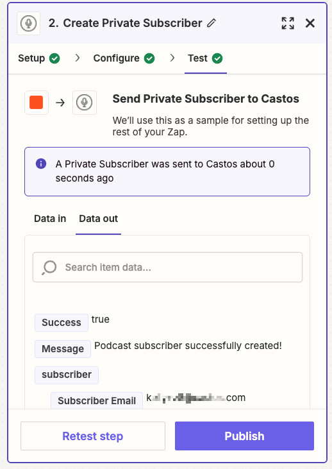Screen dimensions: 332x469
Task: Expand panel with the fullscreen arrows icon
Action: [x=288, y=23]
